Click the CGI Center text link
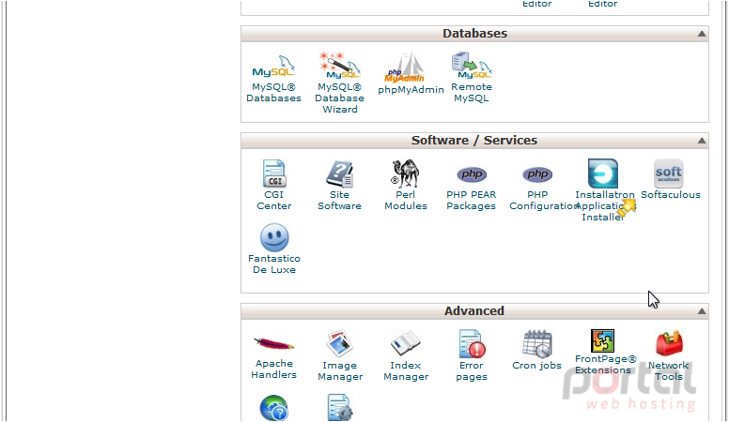 (x=273, y=200)
